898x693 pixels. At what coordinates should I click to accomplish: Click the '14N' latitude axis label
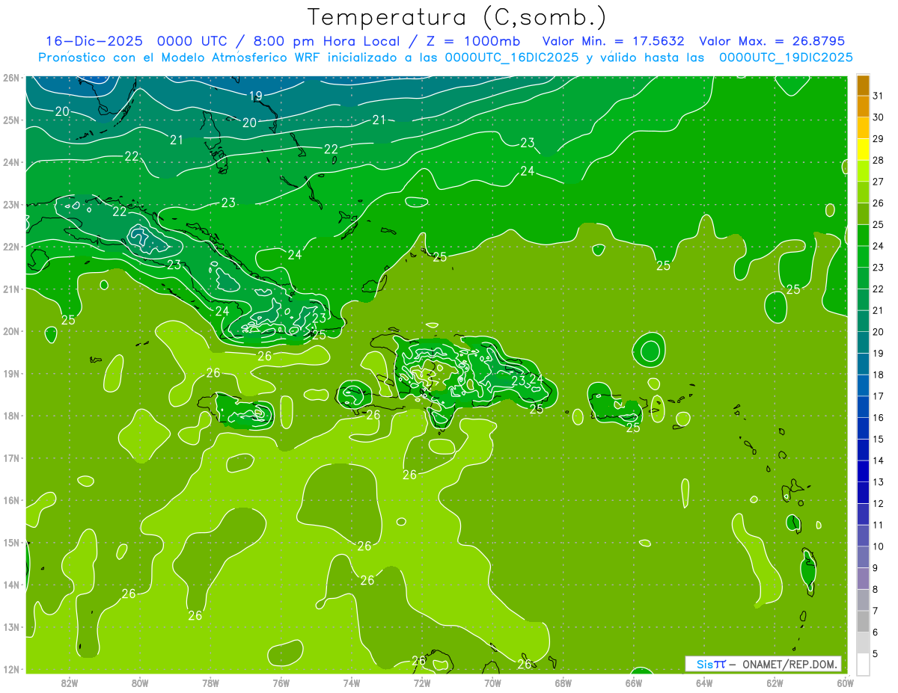[x=10, y=585]
